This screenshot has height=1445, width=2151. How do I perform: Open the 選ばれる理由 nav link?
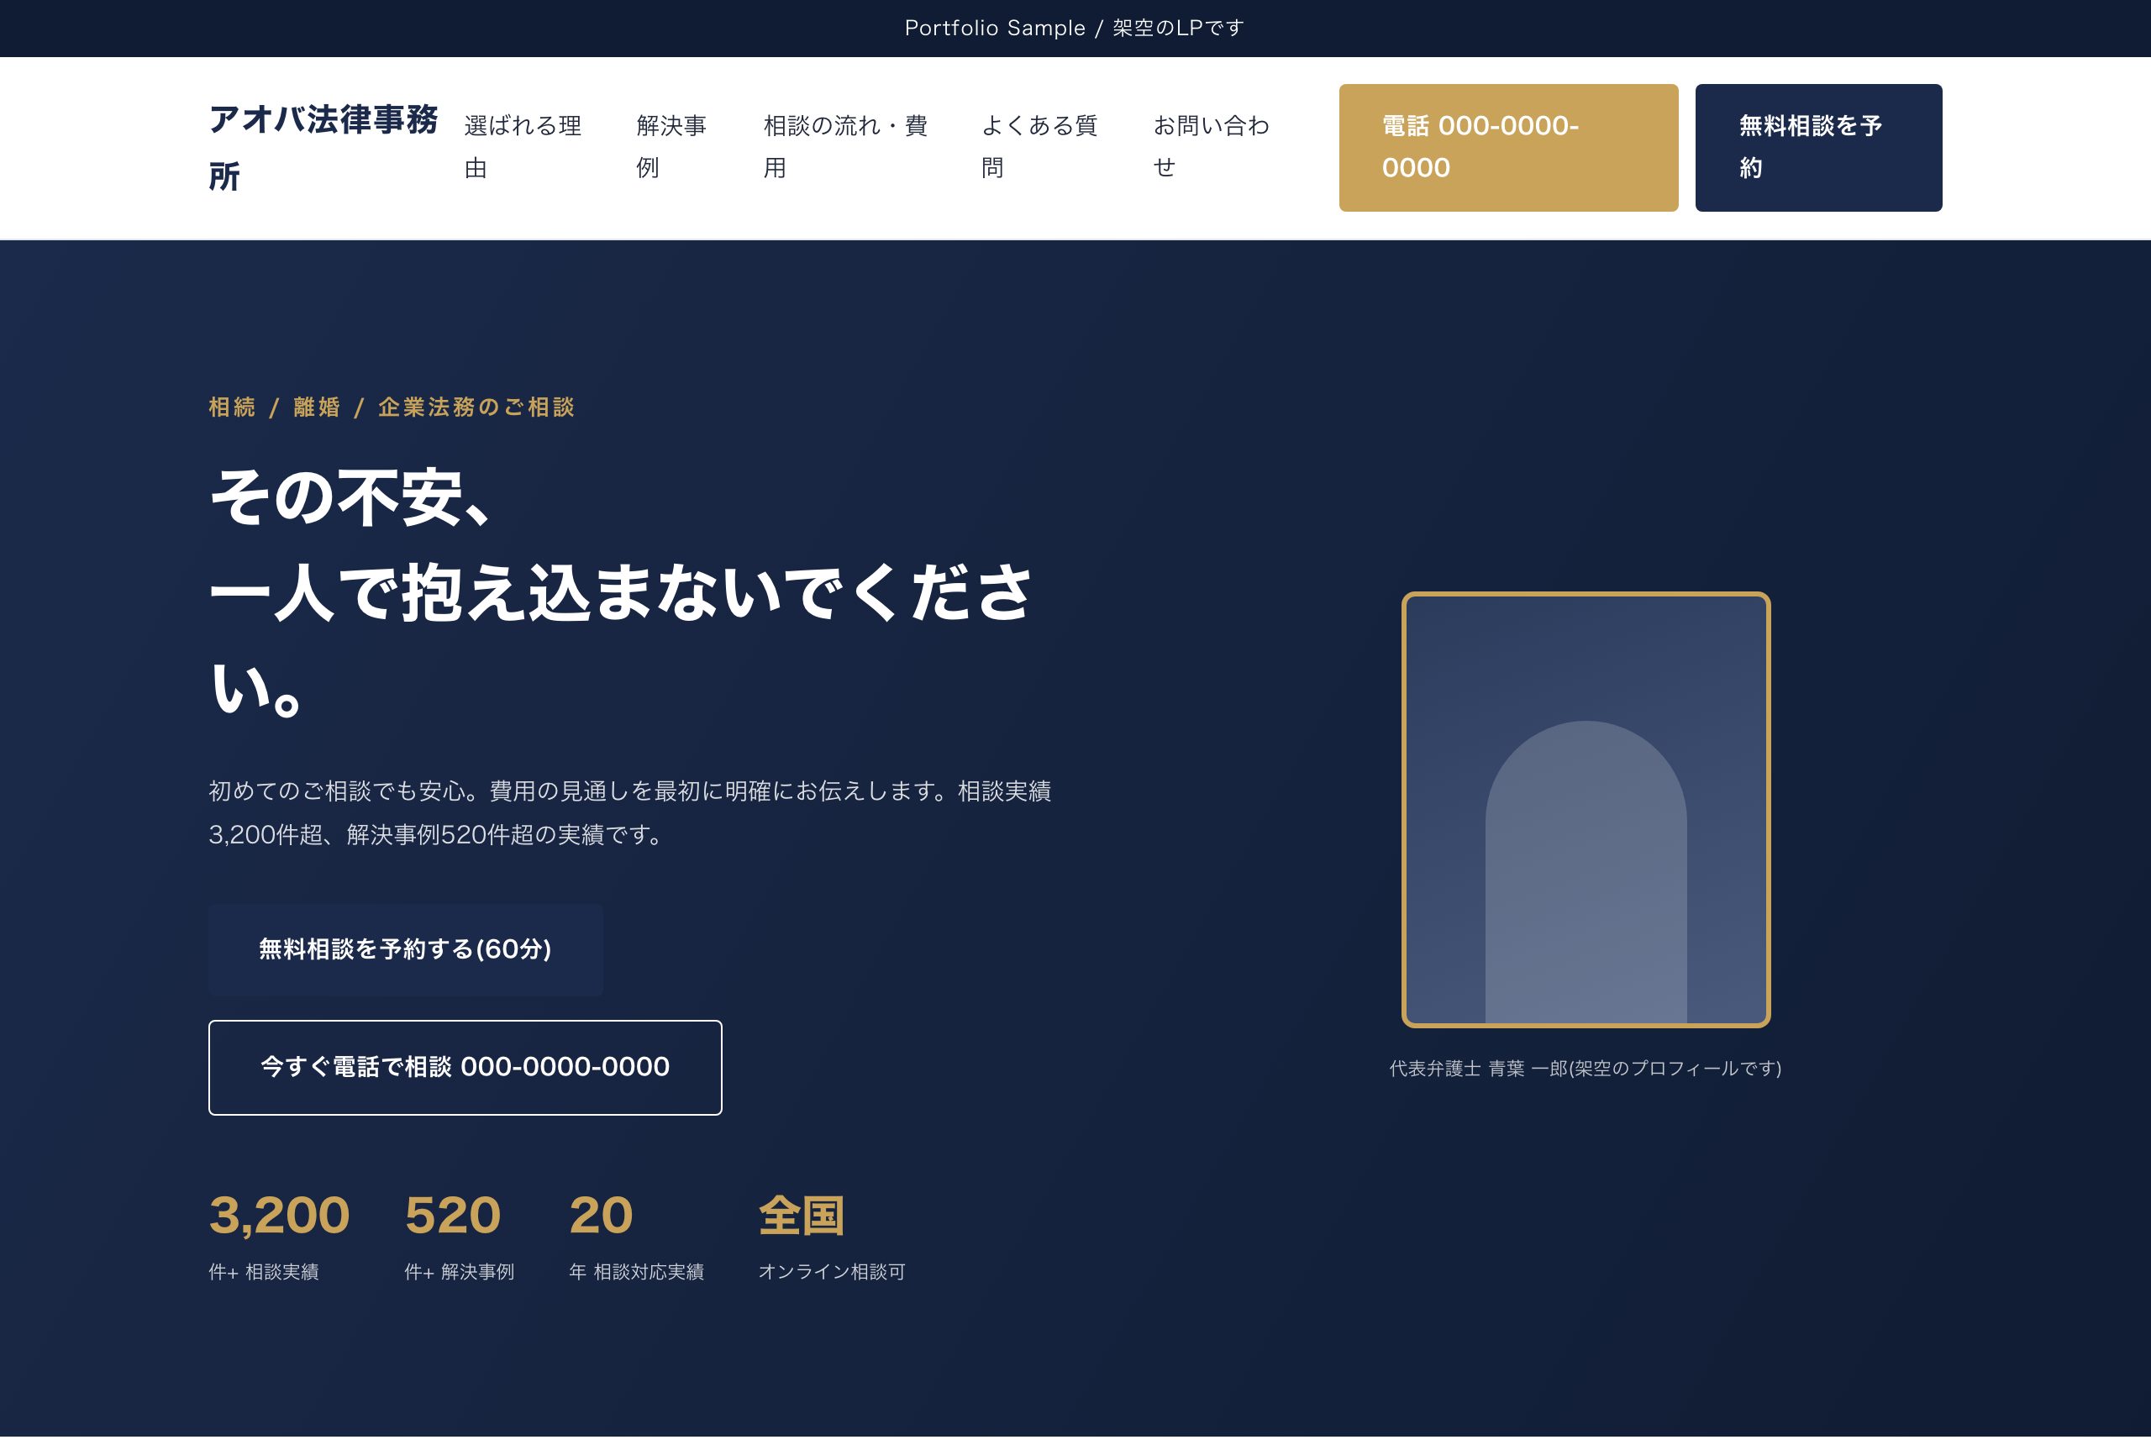tap(523, 148)
